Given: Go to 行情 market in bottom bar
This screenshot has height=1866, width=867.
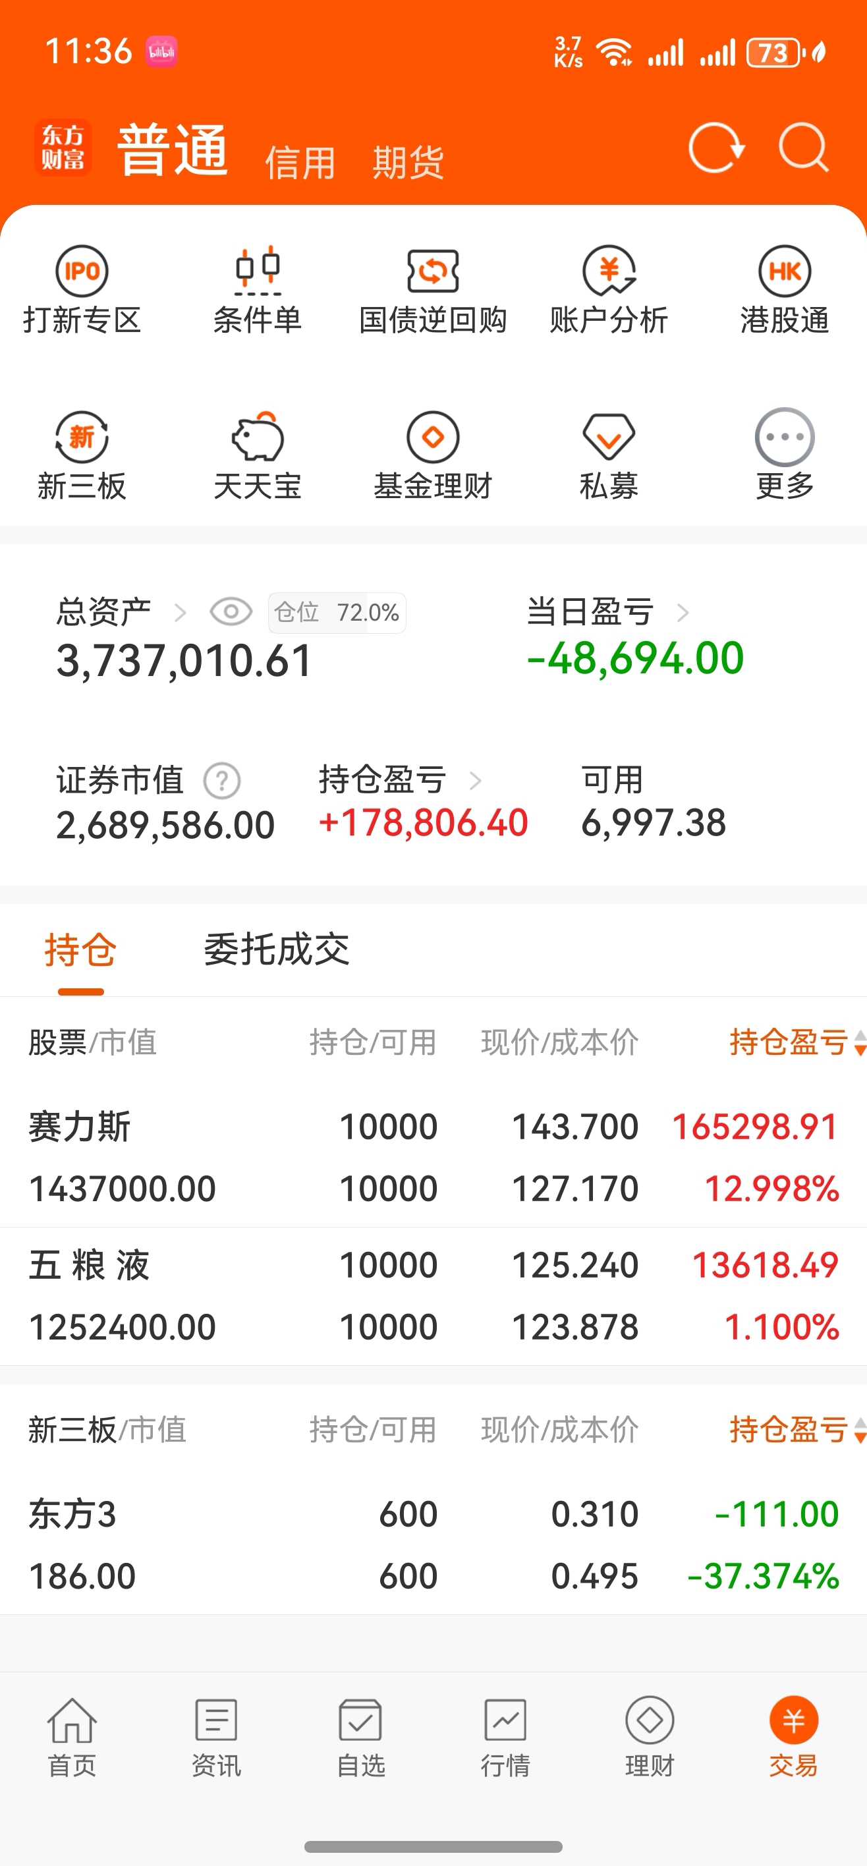Looking at the screenshot, I should pyautogui.click(x=505, y=1737).
